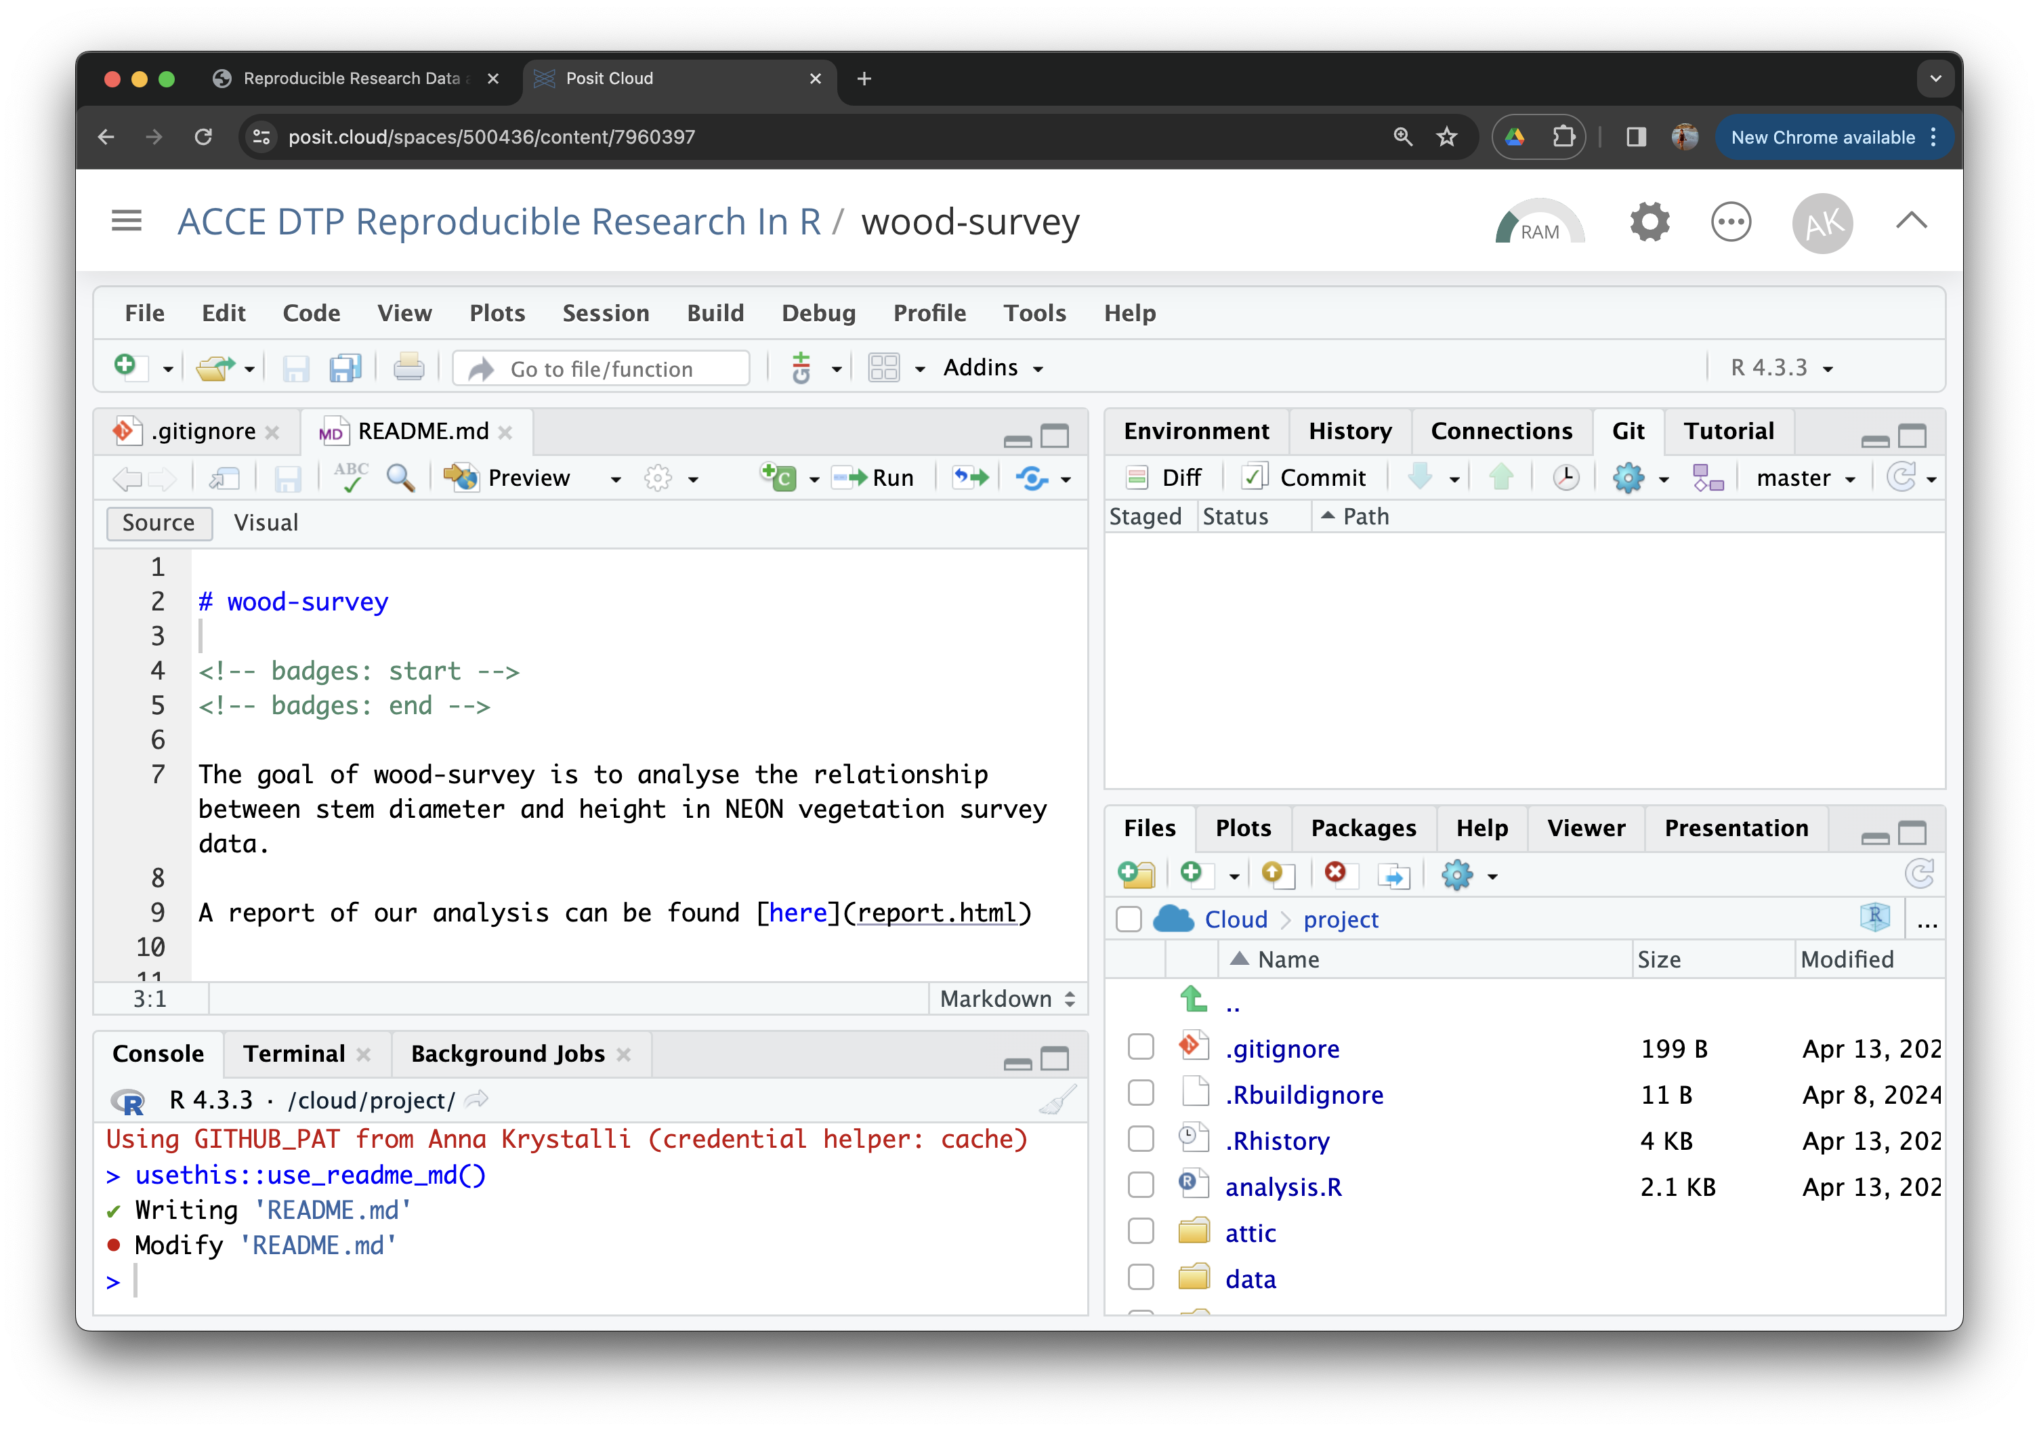Click the Git version control toolbar icon
This screenshot has height=1431, width=2039.
pos(801,368)
